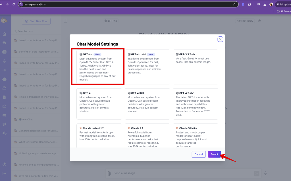Select the GPT-4 Turbo model card
Screen dimensions: 291x181
point(195,104)
